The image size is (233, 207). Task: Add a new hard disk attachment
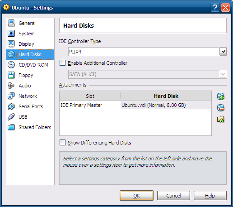tap(221, 96)
